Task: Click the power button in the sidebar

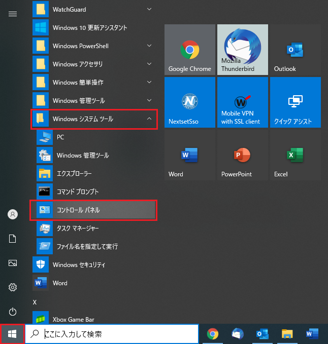Action: point(13,312)
